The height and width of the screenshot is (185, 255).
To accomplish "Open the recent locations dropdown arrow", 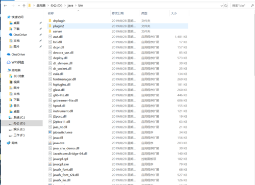I will click(x=19, y=6).
